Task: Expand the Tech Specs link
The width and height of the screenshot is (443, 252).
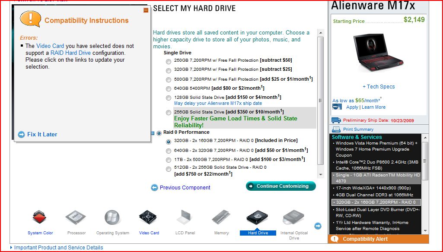Action: [379, 87]
